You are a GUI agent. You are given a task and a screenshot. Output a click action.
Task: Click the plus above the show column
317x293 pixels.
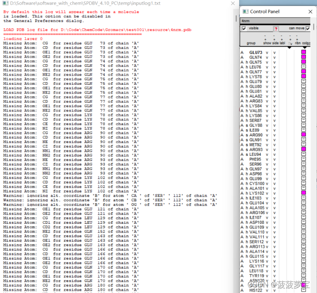(x=265, y=39)
